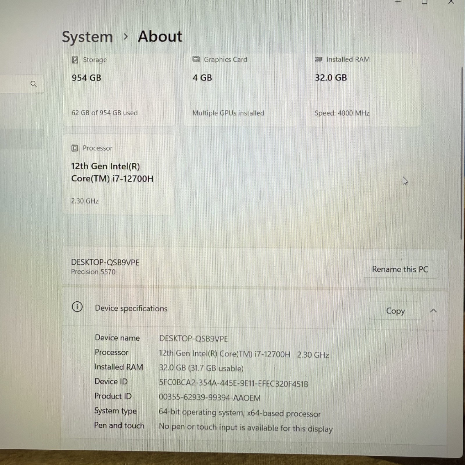Click the Device ID value
This screenshot has width=465, height=465.
(x=233, y=383)
